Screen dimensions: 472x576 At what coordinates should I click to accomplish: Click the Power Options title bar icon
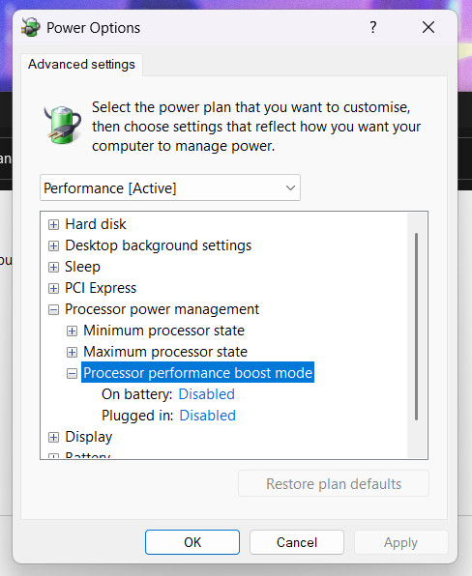30,28
